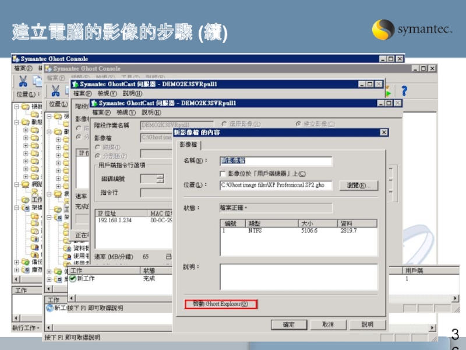Open 檔案(F) menu in rear GhostCast window

pos(82,93)
